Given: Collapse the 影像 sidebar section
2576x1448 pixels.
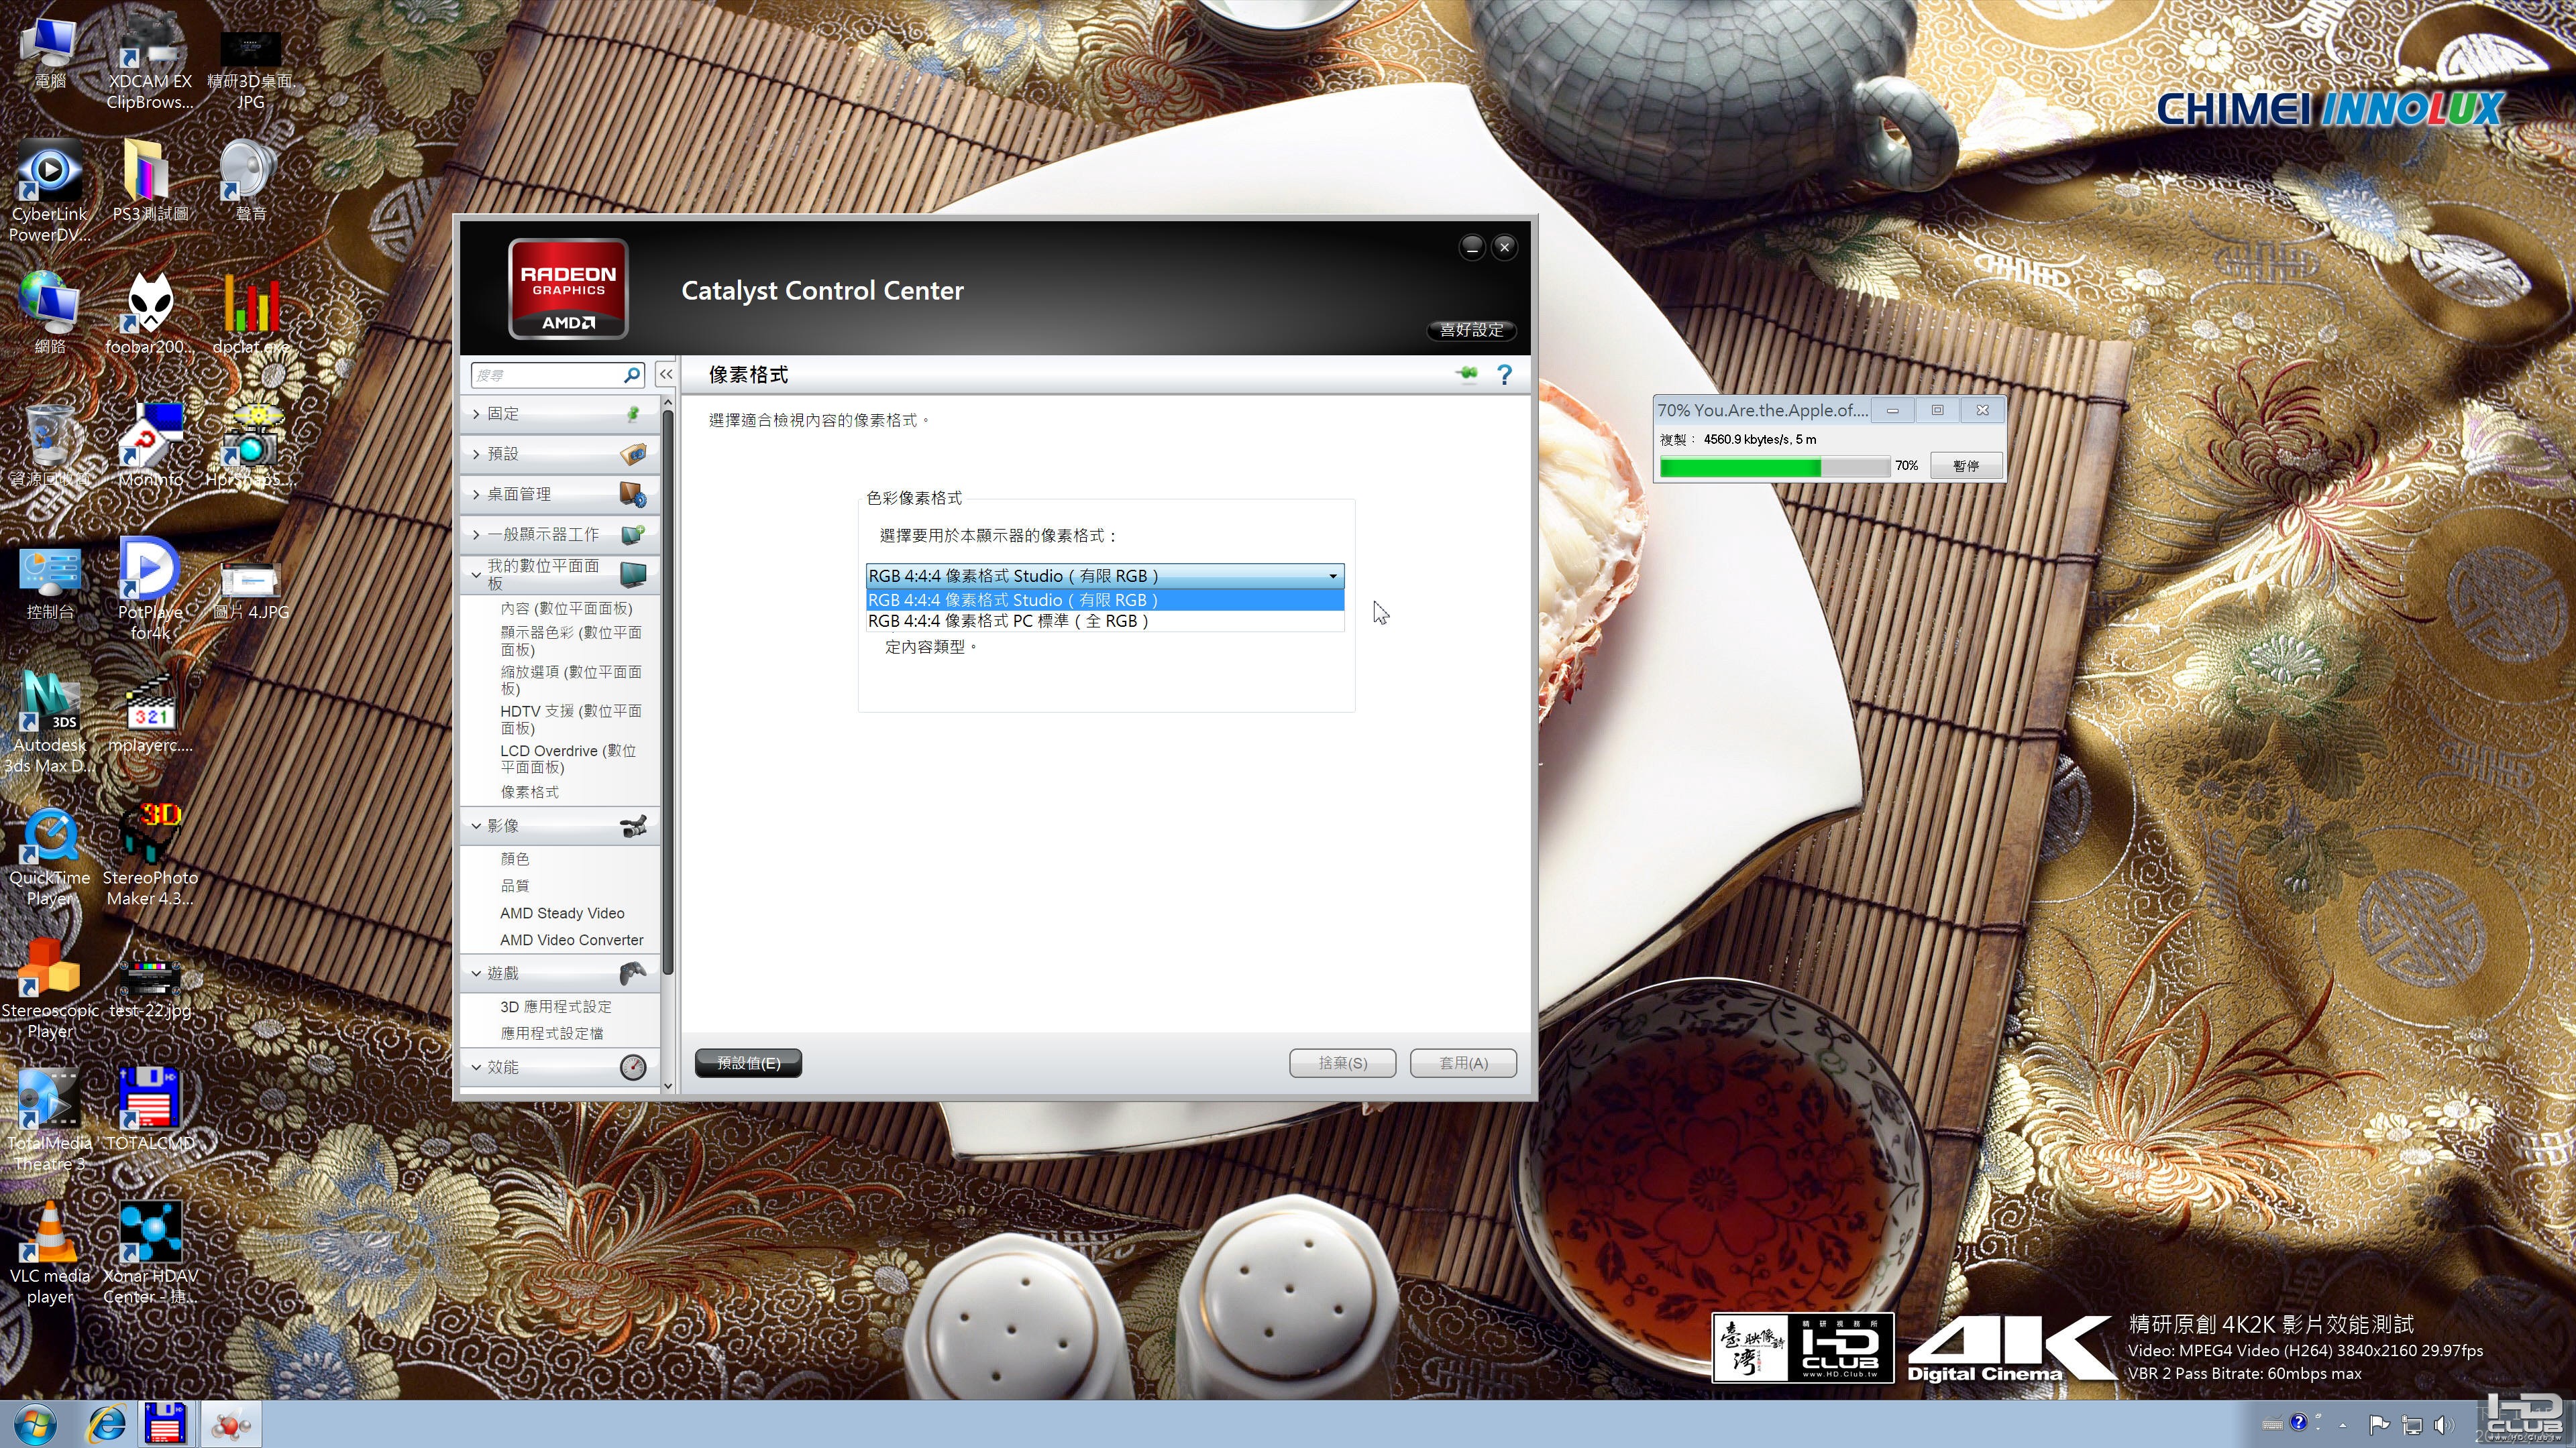Looking at the screenshot, I should pyautogui.click(x=560, y=825).
